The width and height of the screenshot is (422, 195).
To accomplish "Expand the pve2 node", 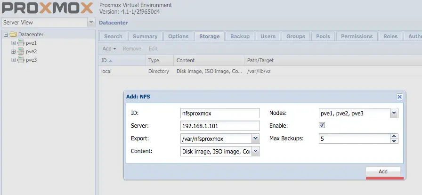I will (x=14, y=51).
